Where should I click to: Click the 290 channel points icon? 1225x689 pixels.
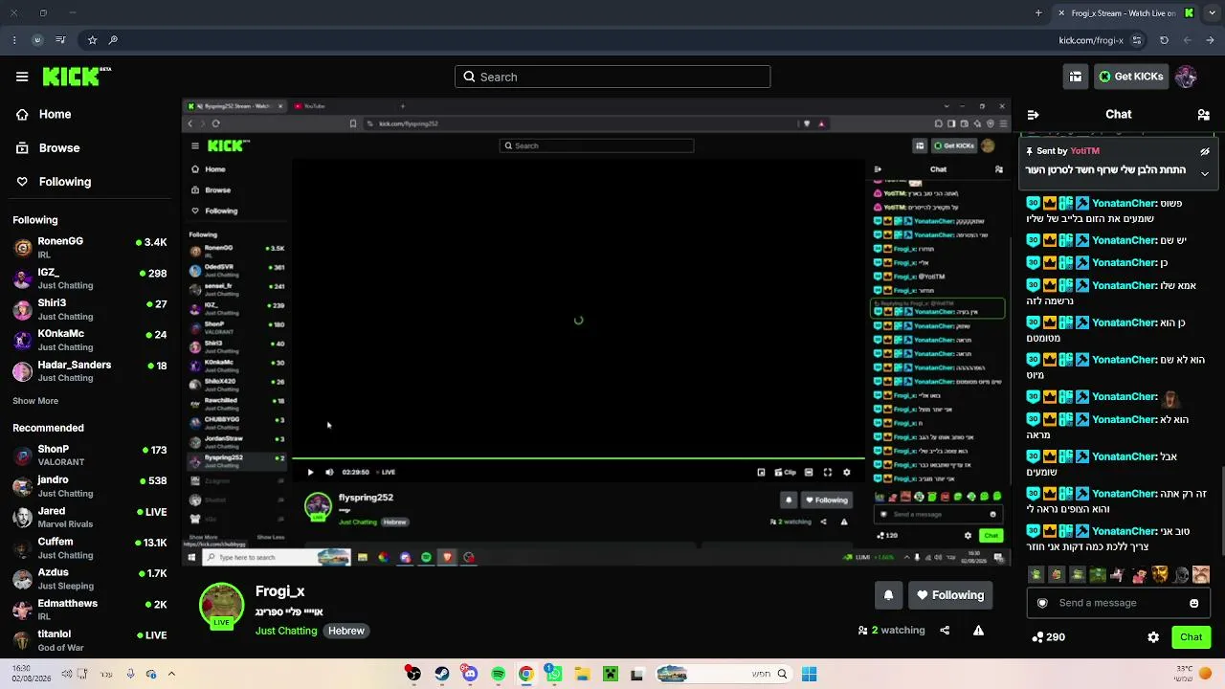(x=1037, y=637)
